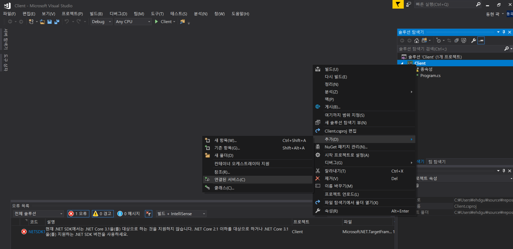
Task: Click the green Start debugging play icon
Action: pyautogui.click(x=156, y=21)
